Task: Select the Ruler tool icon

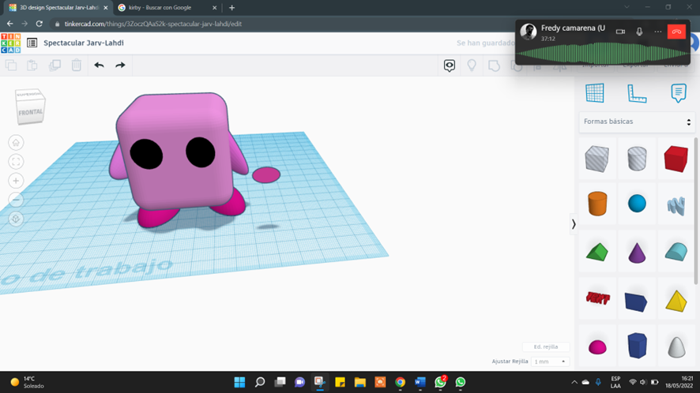Action: point(637,93)
